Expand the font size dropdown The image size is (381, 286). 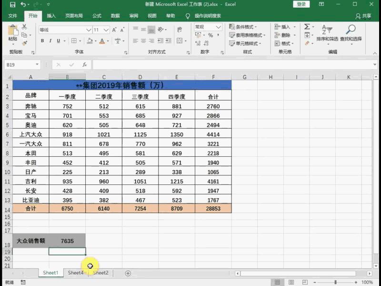click(106, 31)
